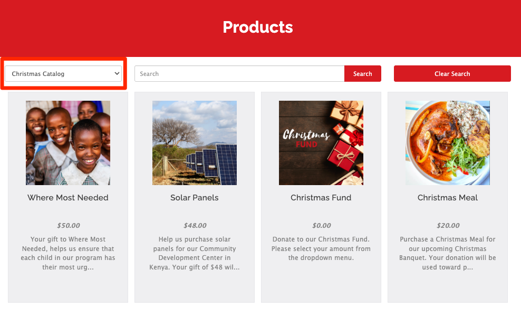Click the $20.00 Christmas Meal price
The height and width of the screenshot is (318, 521).
click(x=448, y=226)
